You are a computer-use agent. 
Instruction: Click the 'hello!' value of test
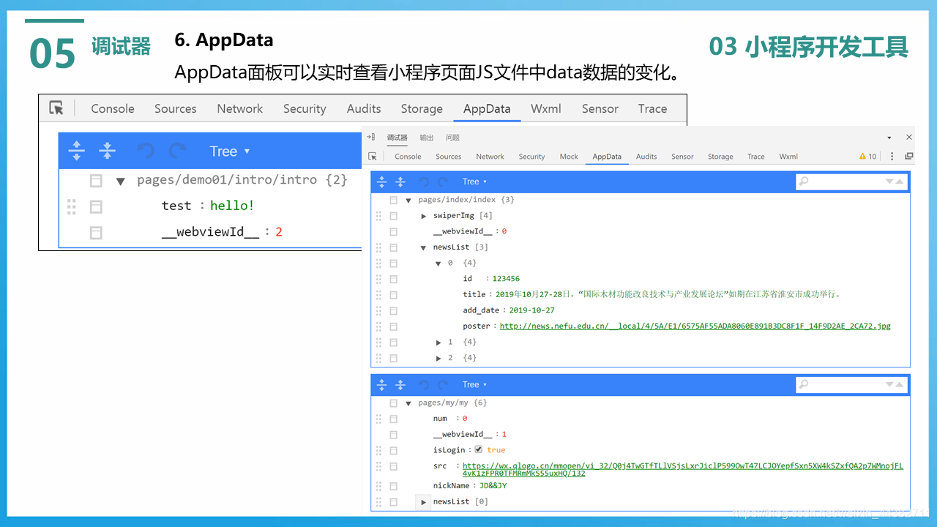[232, 206]
